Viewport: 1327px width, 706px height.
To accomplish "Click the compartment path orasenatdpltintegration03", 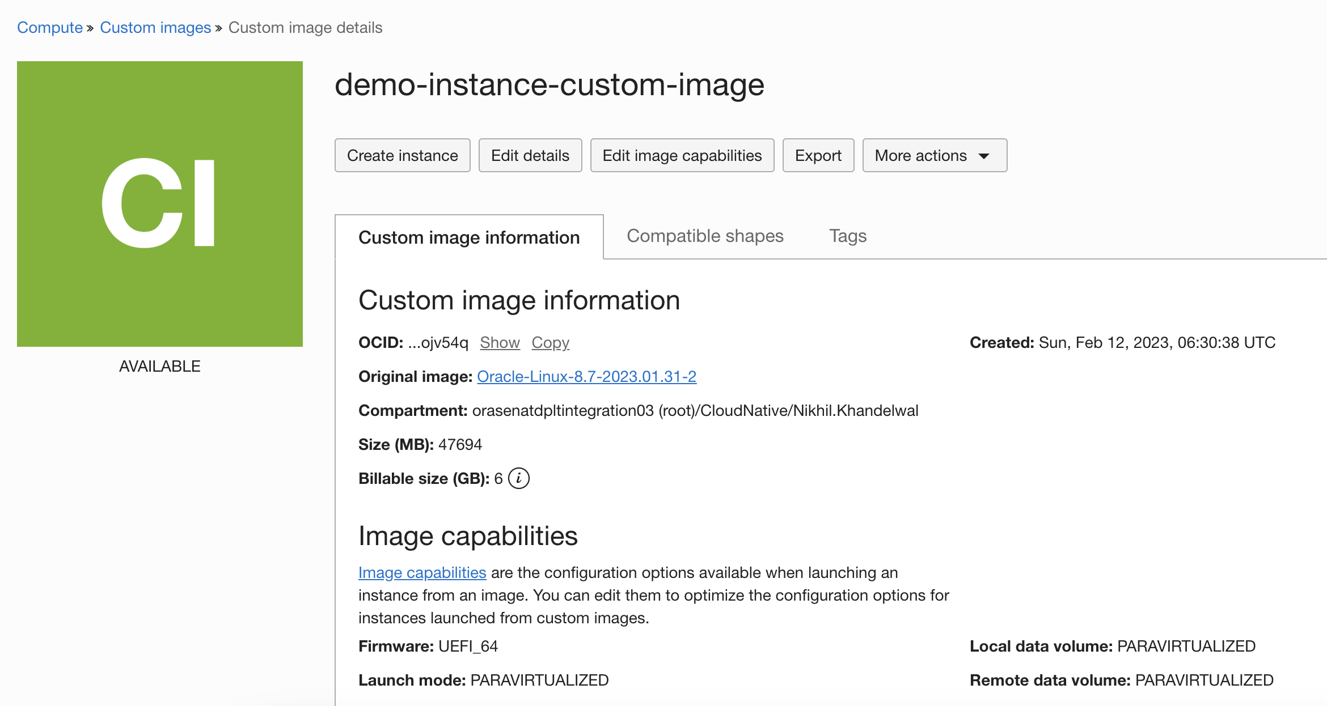I will click(x=564, y=410).
